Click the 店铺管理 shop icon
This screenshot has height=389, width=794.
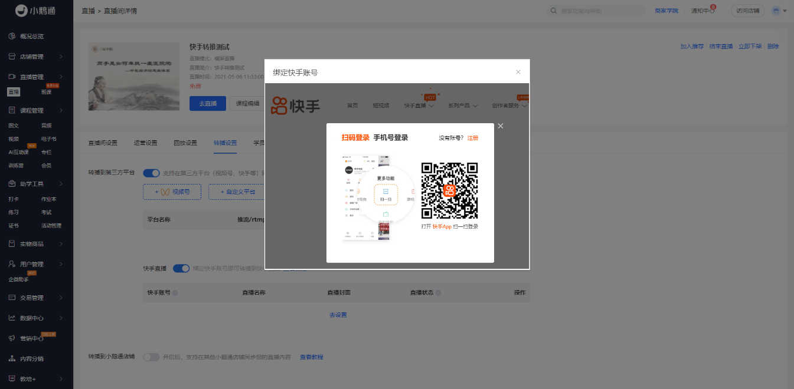[x=12, y=57]
